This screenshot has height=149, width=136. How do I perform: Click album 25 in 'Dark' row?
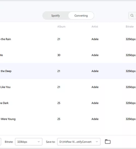pyautogui.click(x=59, y=103)
